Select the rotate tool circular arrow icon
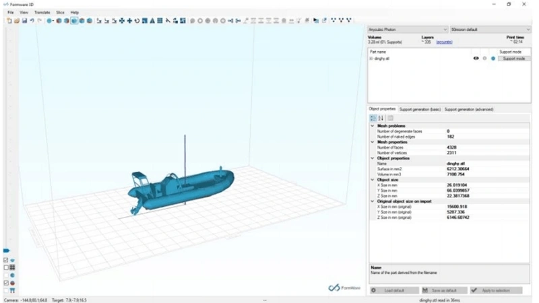The height and width of the screenshot is (303, 539). (x=137, y=21)
